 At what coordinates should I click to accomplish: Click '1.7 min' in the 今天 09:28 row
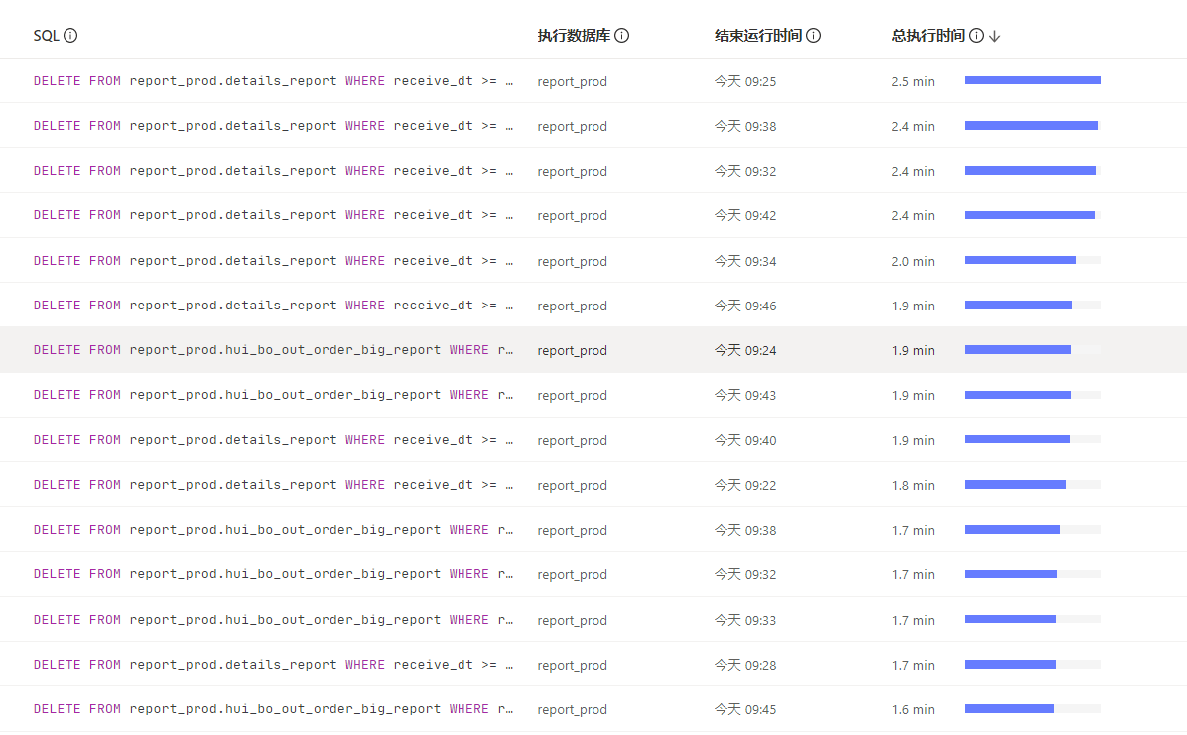(913, 664)
